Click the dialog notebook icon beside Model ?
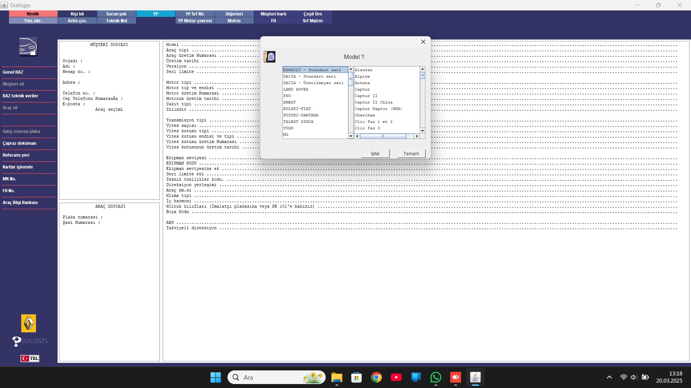The image size is (691, 388). click(x=270, y=57)
